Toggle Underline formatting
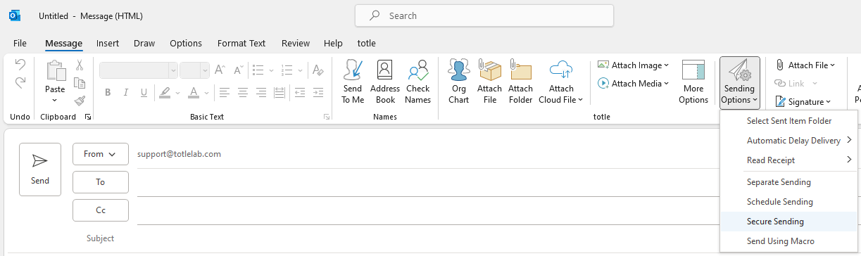Image resolution: width=861 pixels, height=256 pixels. coord(144,92)
